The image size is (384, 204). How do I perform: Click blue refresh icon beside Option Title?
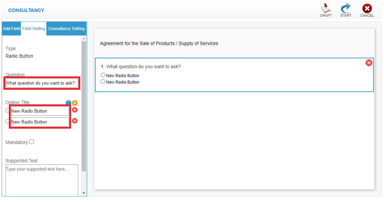pos(68,103)
